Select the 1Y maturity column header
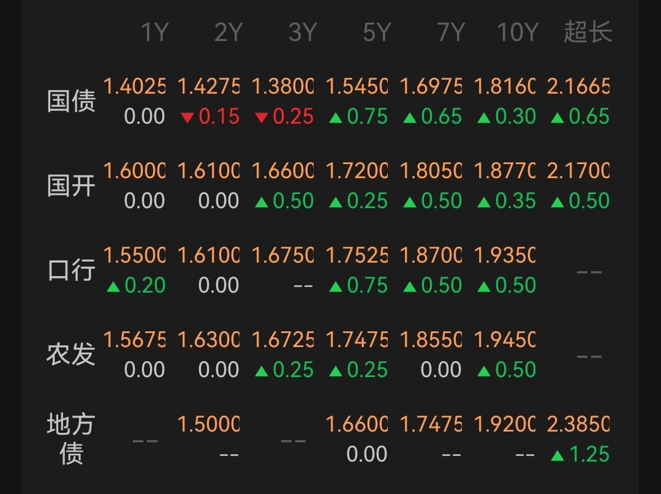 (x=154, y=32)
